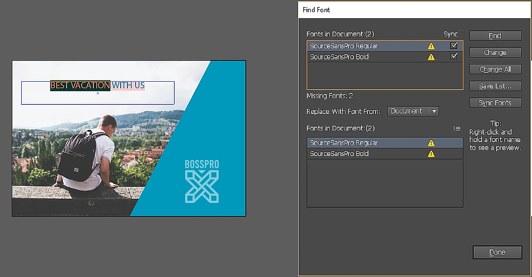The image size is (532, 277).
Task: Open Replace With Font From dropdown
Action: point(413,111)
